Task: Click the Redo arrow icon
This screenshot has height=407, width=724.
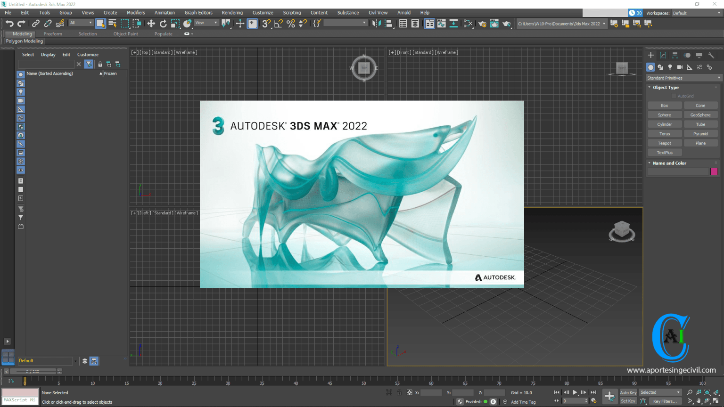Action: [x=22, y=24]
